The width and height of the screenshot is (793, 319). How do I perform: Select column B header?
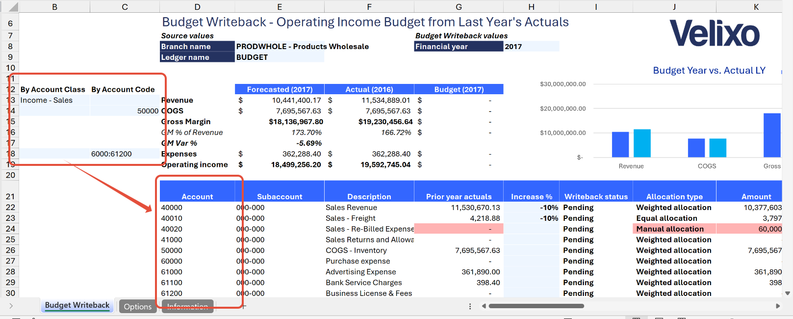pyautogui.click(x=54, y=7)
